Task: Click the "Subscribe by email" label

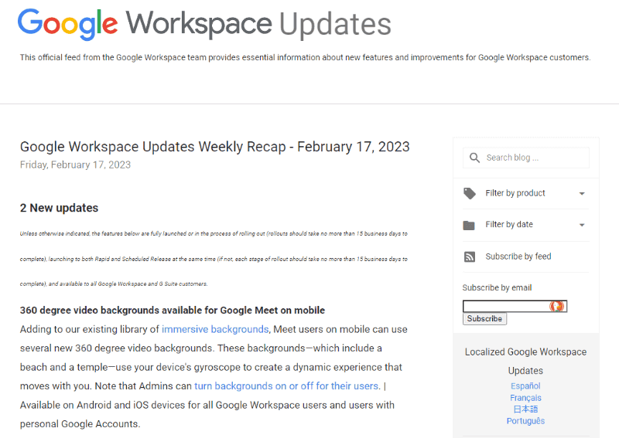Action: [x=497, y=288]
